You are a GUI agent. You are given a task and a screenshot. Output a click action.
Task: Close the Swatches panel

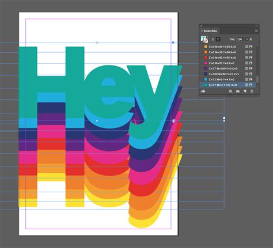click(201, 26)
